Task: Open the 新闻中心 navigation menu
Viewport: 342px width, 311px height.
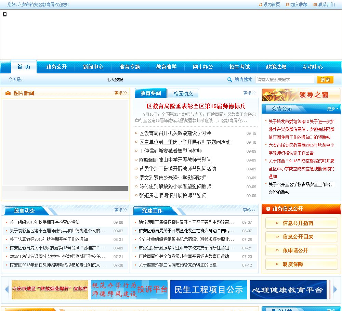Action: point(93,67)
